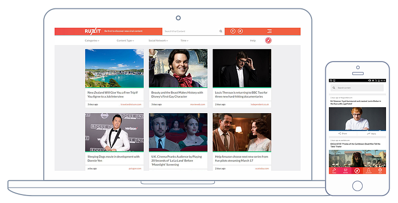Open headline 'Louis Theroux is returning to BBC Two'
The height and width of the screenshot is (203, 398).
241,94
